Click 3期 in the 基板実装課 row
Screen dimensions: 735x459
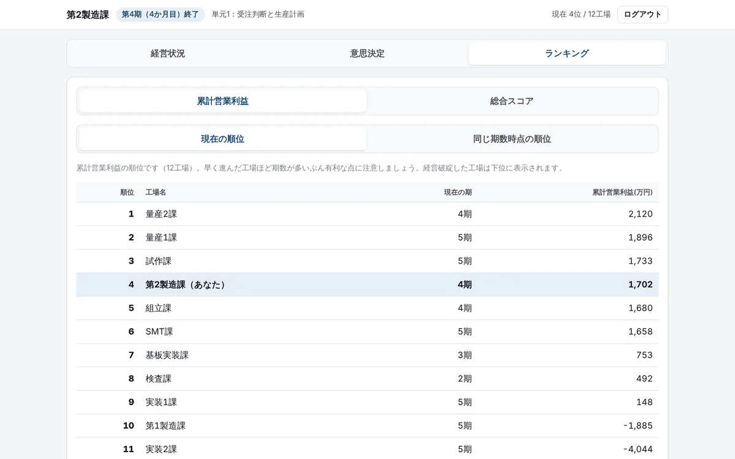(465, 356)
